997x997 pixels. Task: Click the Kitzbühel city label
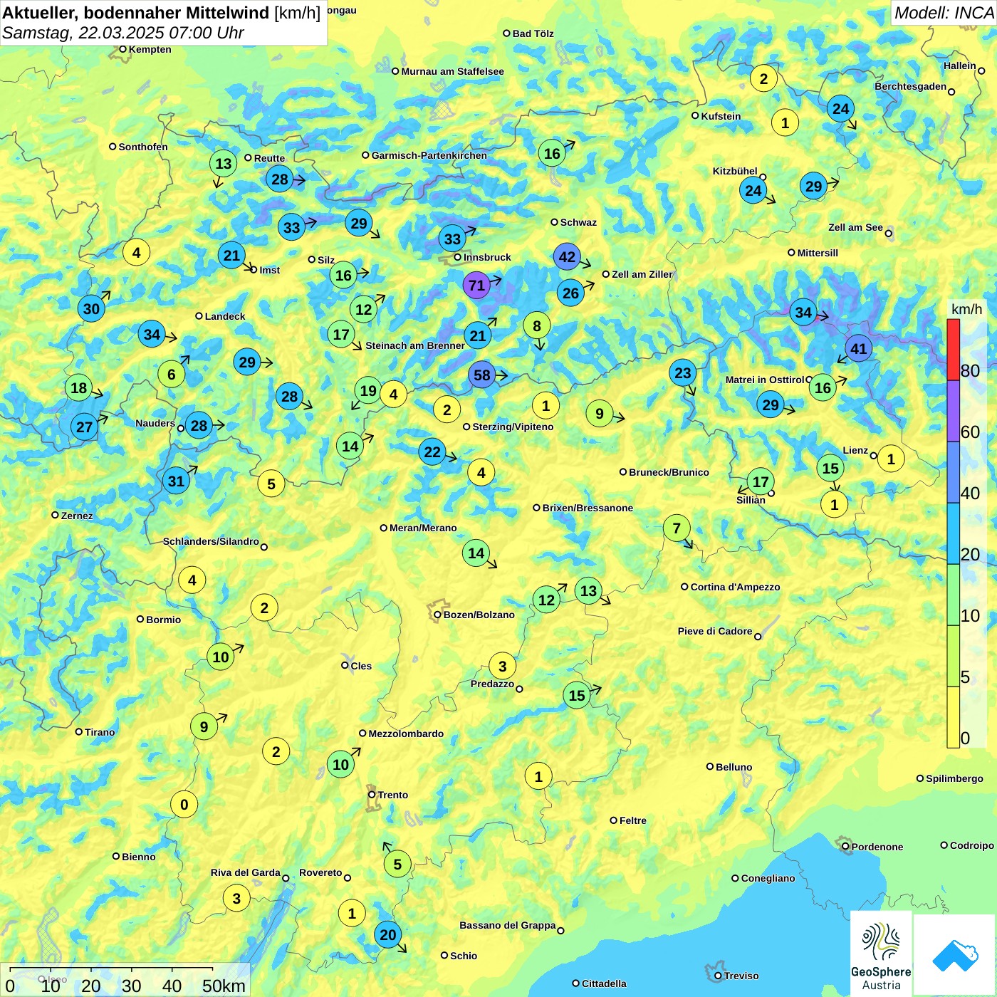point(735,171)
